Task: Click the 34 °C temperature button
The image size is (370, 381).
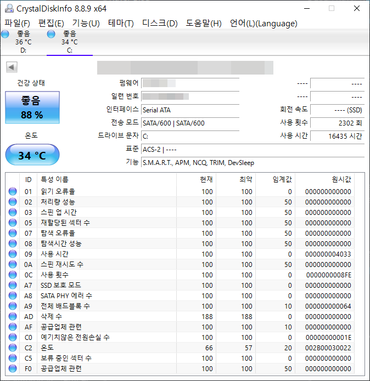Action: (x=32, y=155)
